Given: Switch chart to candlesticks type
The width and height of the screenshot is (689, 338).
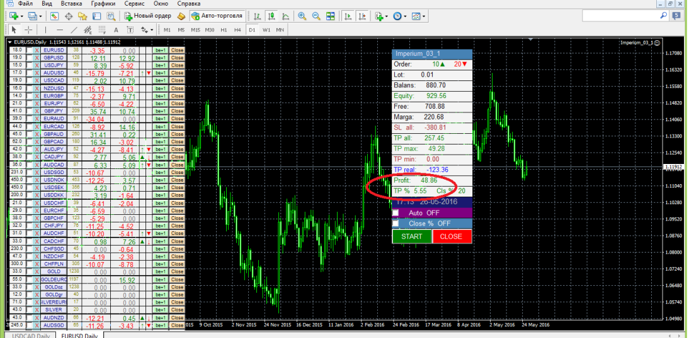Looking at the screenshot, I should coord(271,16).
